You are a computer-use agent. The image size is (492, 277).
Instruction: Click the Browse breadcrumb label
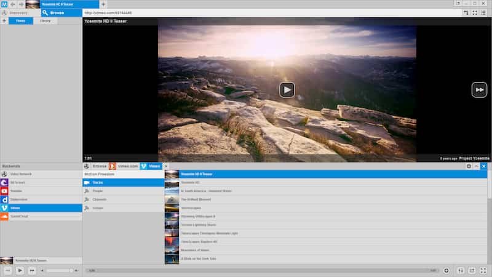pos(100,166)
